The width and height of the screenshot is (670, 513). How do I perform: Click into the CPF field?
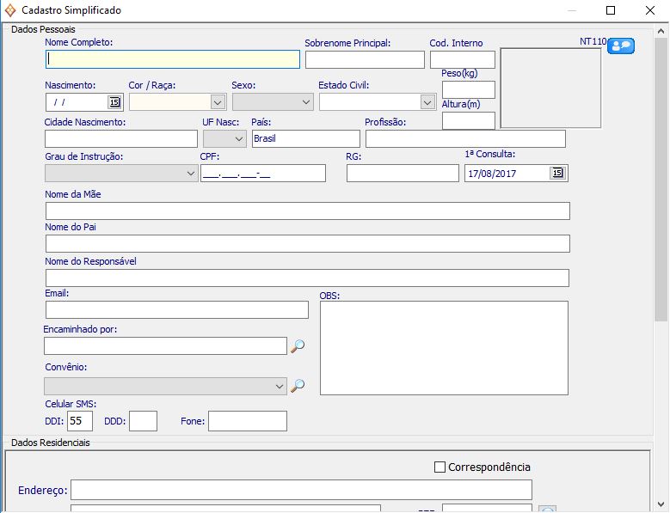coord(262,174)
